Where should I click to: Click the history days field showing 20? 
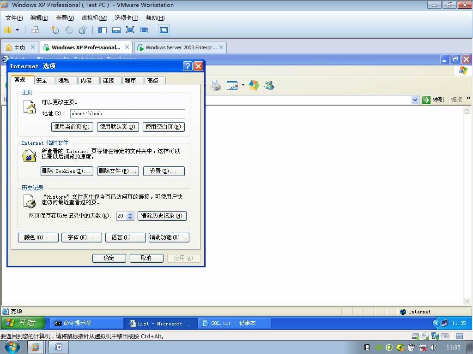click(121, 216)
